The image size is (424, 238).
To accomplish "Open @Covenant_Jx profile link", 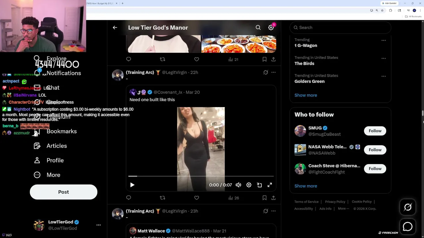I will pyautogui.click(x=168, y=92).
